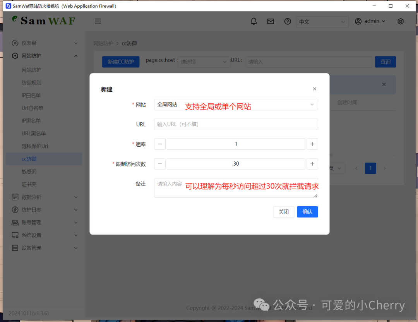Select cc防御 in the sidebar
The height and width of the screenshot is (322, 418).
tap(44, 159)
